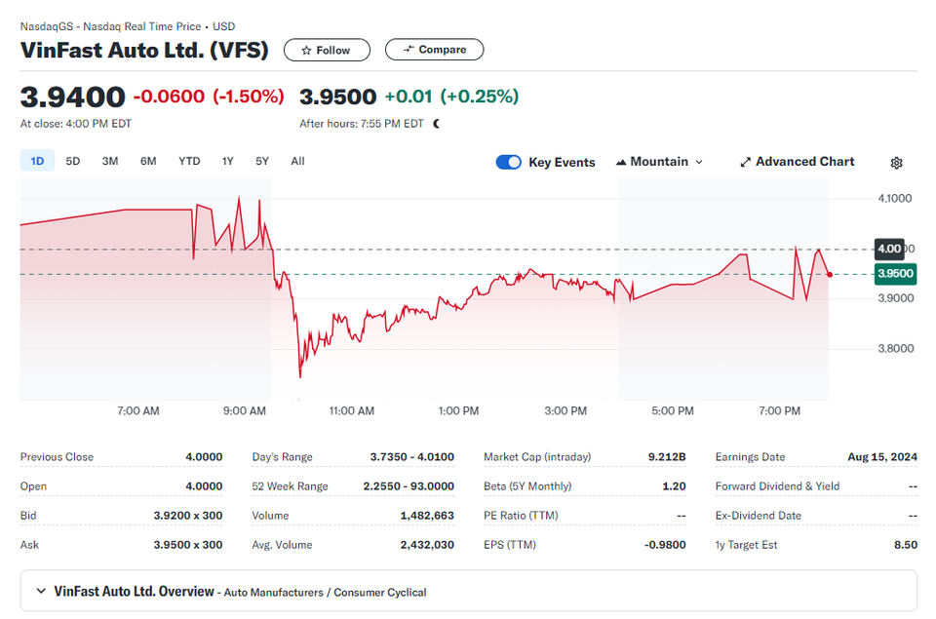Select the 5D time range tab

(73, 161)
